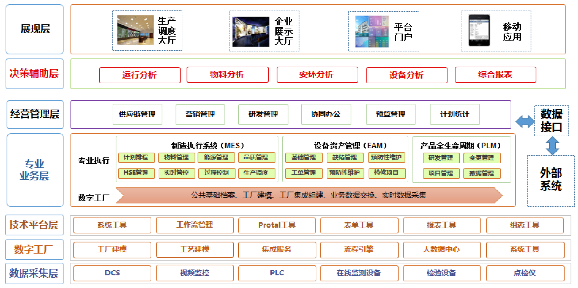Open the 报表工具 box
Screen dimensions: 578x288
[x=442, y=225]
